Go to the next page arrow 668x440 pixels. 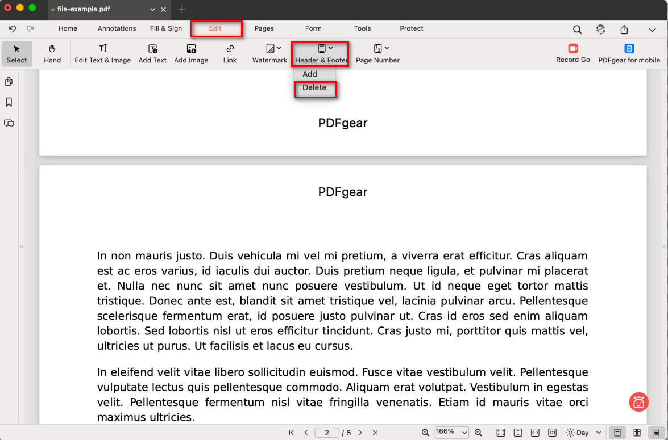tap(360, 433)
